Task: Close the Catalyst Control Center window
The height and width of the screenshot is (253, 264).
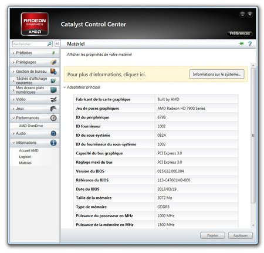Action: tap(250, 14)
